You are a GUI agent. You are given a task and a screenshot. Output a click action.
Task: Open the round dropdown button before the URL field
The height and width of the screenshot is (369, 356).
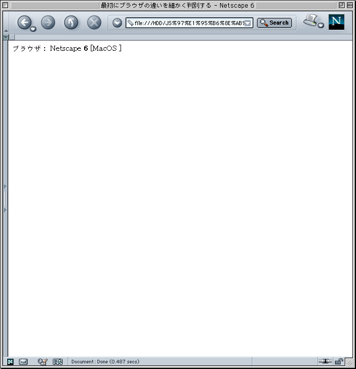coord(117,23)
